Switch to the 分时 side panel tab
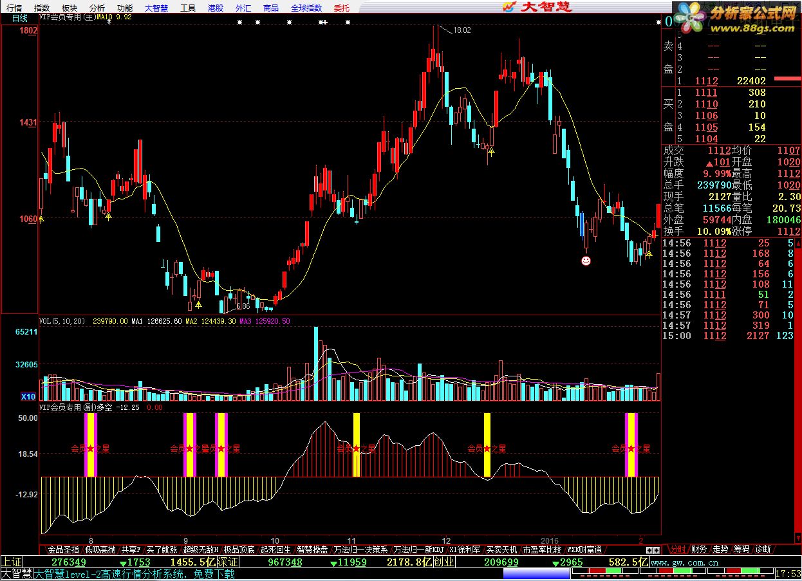The image size is (802, 581). (677, 549)
